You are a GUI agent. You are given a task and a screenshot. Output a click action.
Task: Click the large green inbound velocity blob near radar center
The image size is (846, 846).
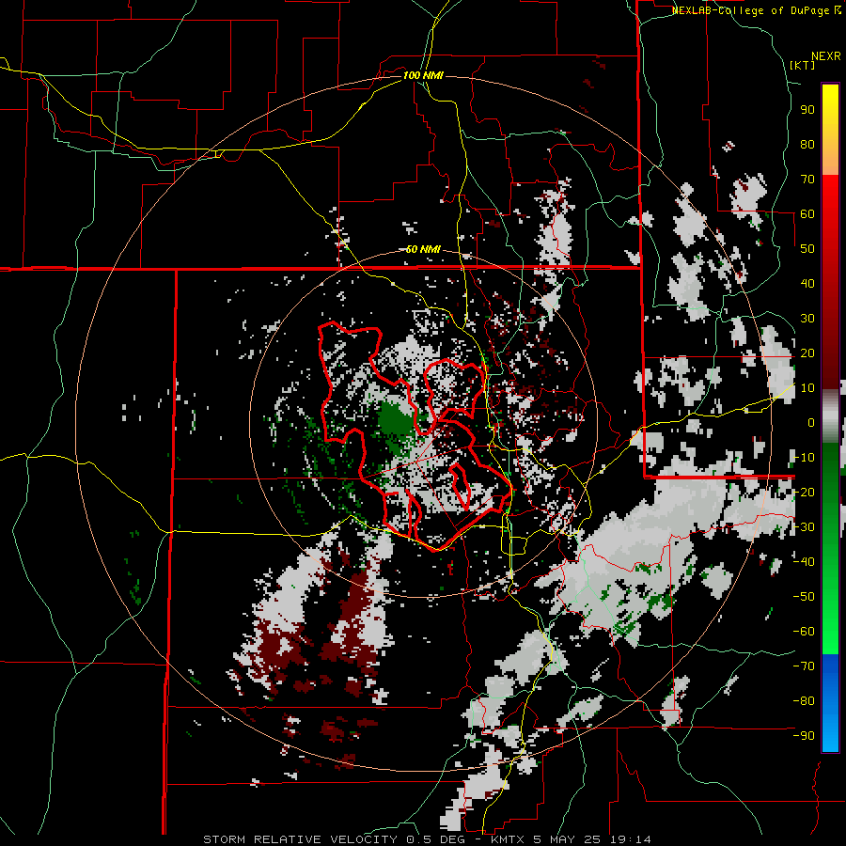[397, 421]
